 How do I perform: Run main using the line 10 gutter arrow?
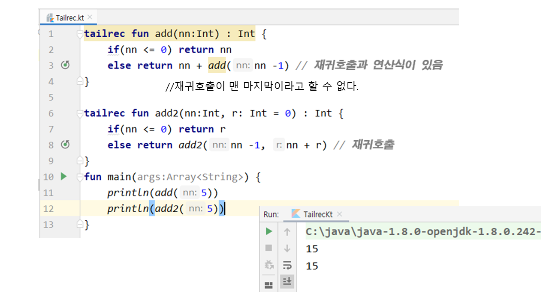[x=64, y=176]
